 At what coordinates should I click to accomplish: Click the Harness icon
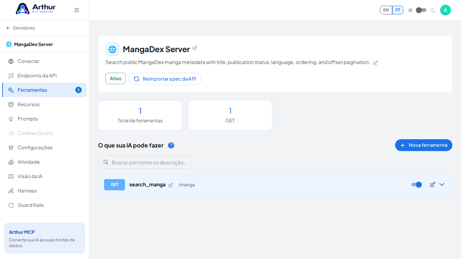pyautogui.click(x=11, y=191)
